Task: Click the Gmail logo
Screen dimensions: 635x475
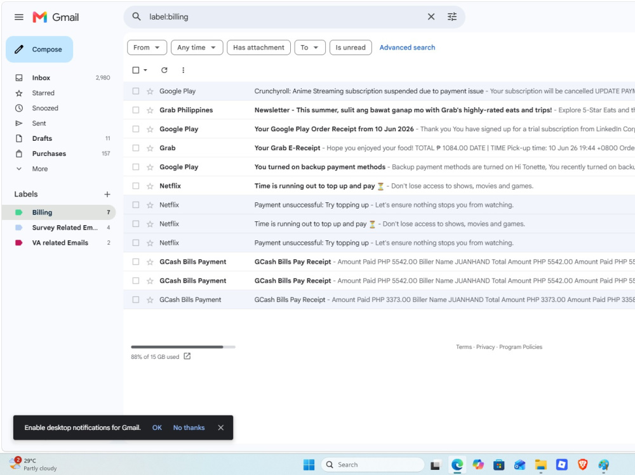Action: click(x=55, y=17)
